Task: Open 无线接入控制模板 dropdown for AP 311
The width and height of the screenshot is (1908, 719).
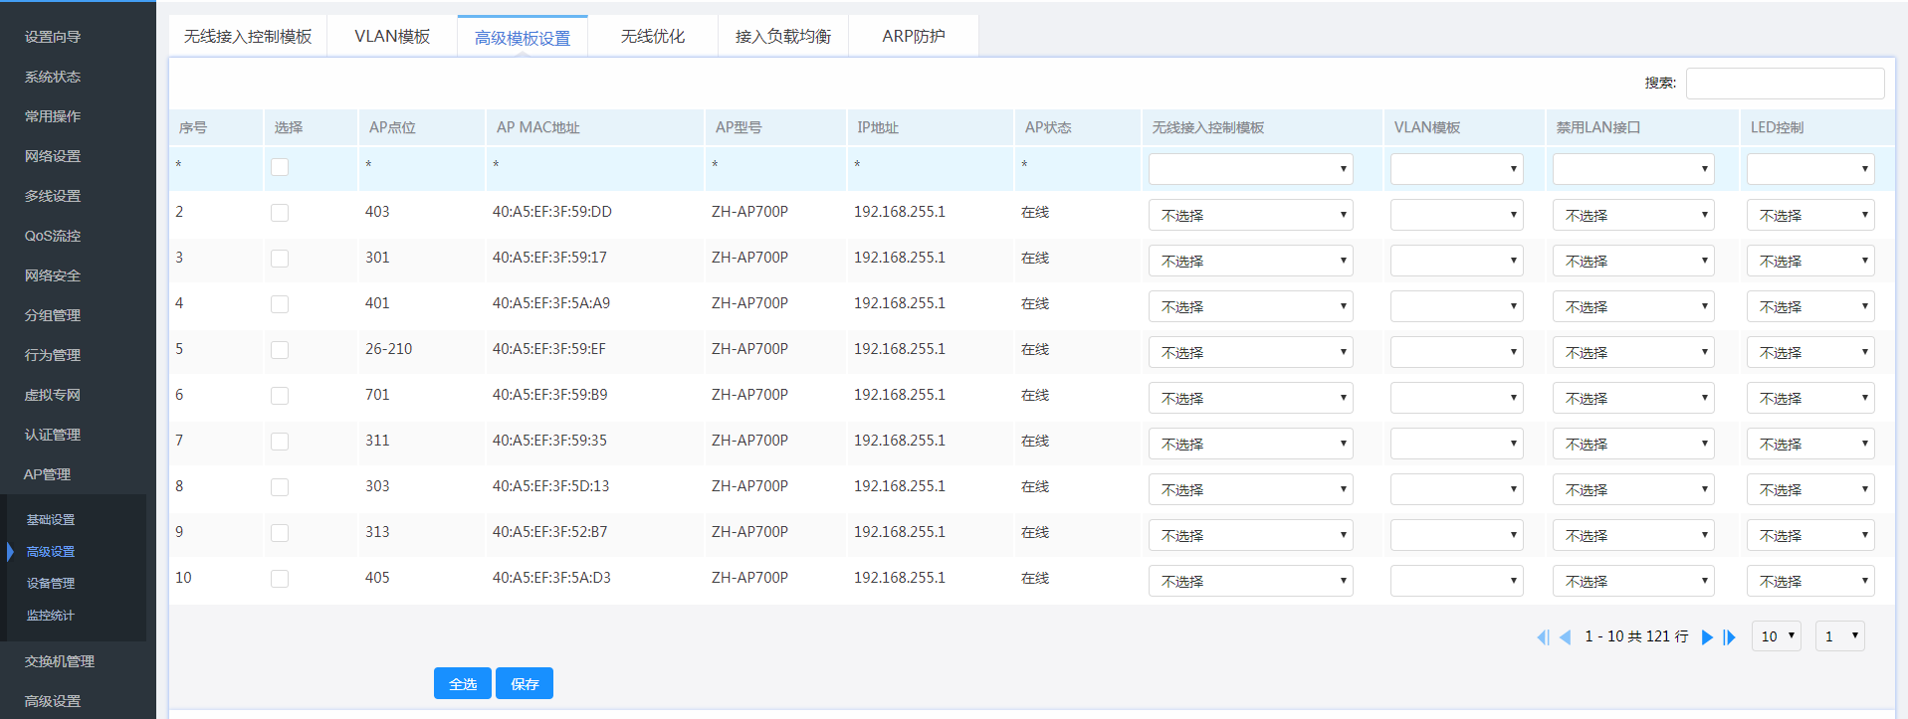Action: tap(1250, 444)
